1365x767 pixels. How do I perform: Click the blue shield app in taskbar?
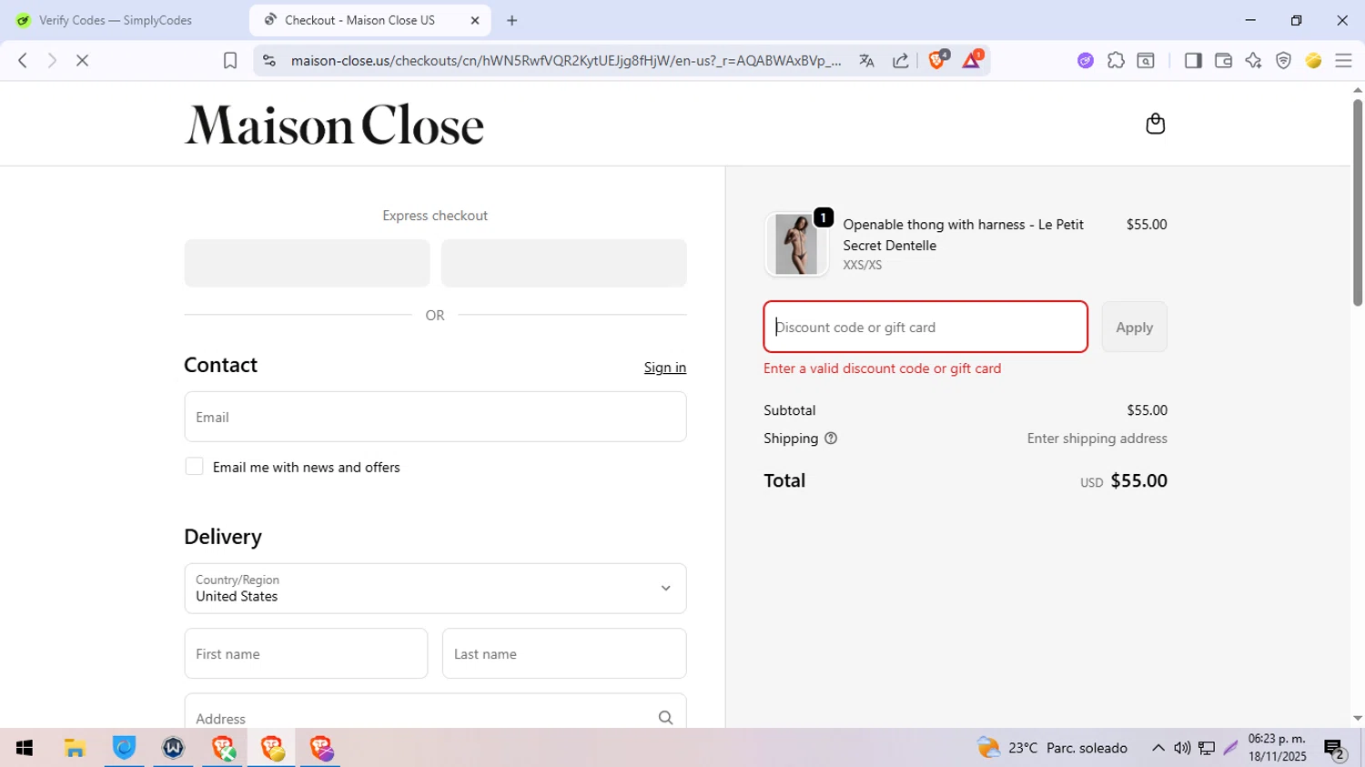[x=124, y=748]
